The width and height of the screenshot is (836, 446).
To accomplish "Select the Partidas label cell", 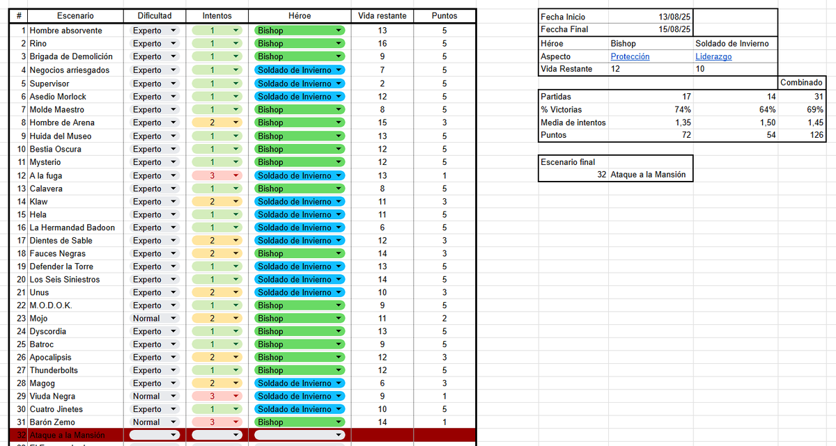I will point(573,97).
